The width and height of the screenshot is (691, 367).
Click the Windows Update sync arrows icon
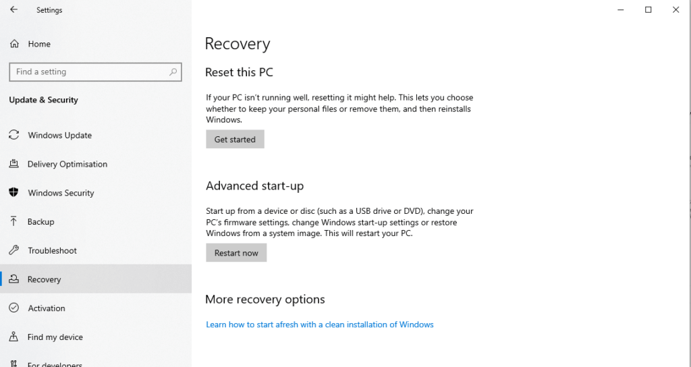tap(13, 135)
